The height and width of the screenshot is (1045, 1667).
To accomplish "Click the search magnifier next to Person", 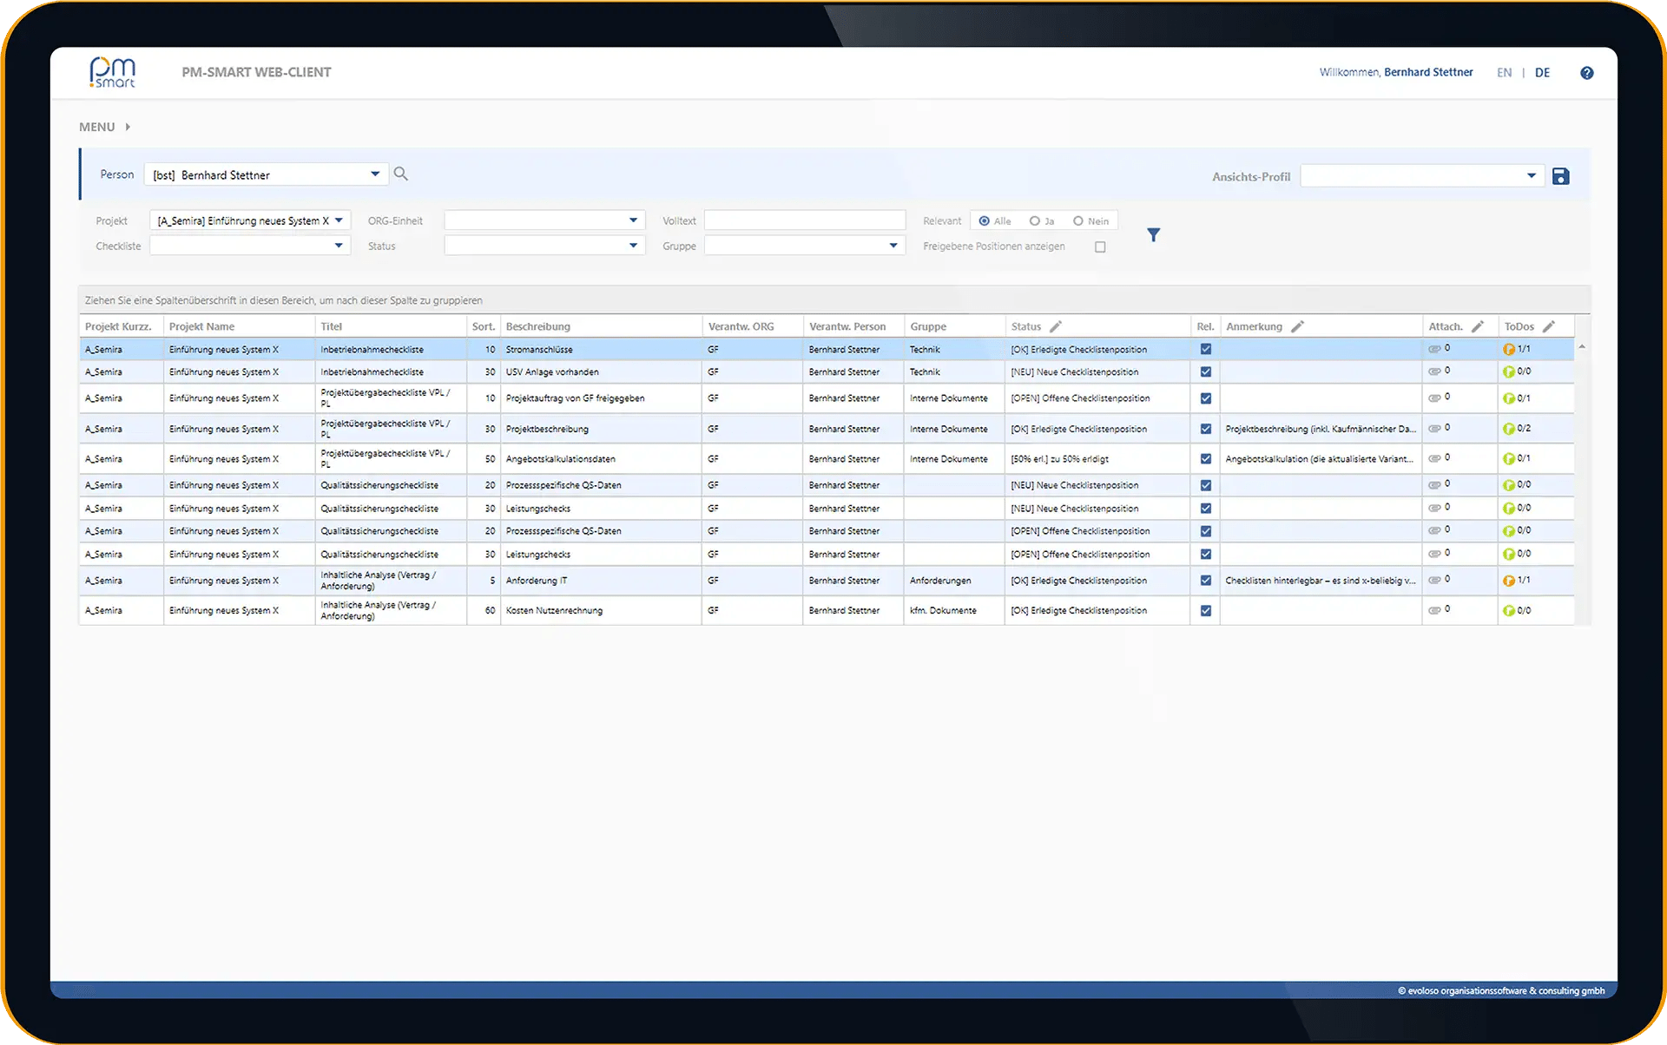I will [400, 174].
